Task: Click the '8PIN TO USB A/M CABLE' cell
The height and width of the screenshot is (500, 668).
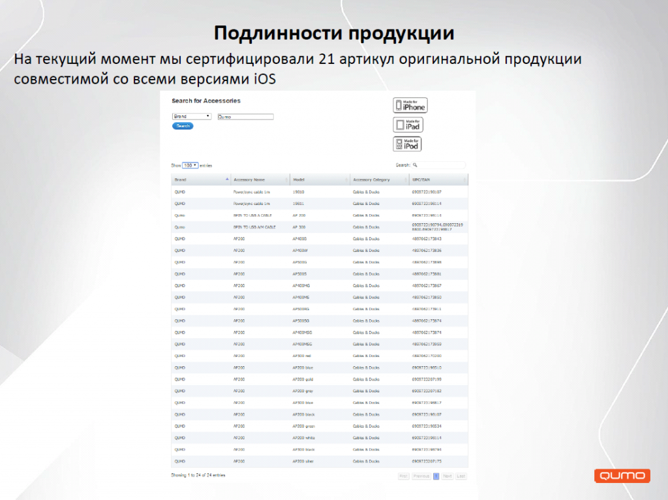Action: [254, 227]
